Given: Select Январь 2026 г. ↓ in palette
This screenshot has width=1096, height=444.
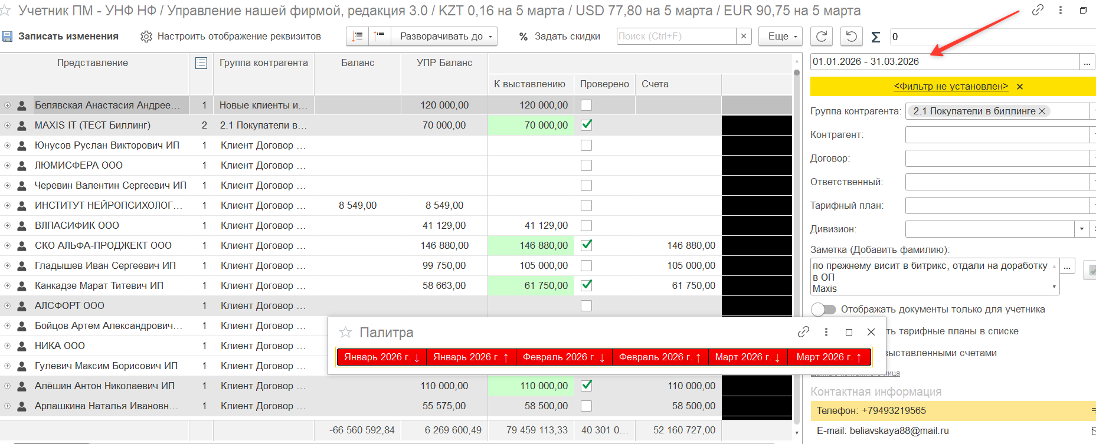Looking at the screenshot, I should (x=381, y=357).
